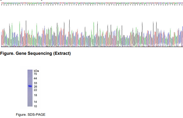
Task: Click the 22 kDa marker label
Action: click(35, 90)
